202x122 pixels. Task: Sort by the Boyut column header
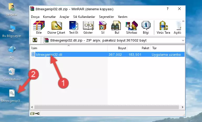click(117, 48)
